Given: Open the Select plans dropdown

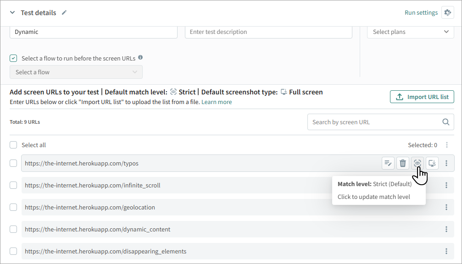Looking at the screenshot, I should [x=410, y=32].
